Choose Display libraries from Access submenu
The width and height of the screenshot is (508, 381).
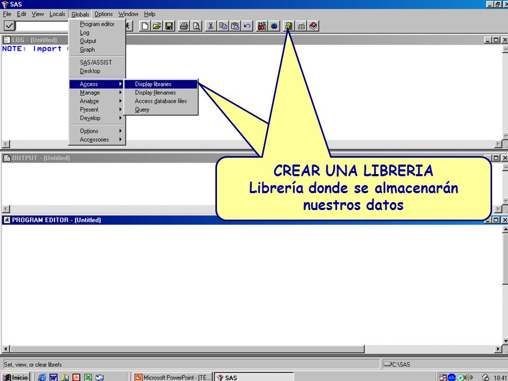(x=161, y=84)
